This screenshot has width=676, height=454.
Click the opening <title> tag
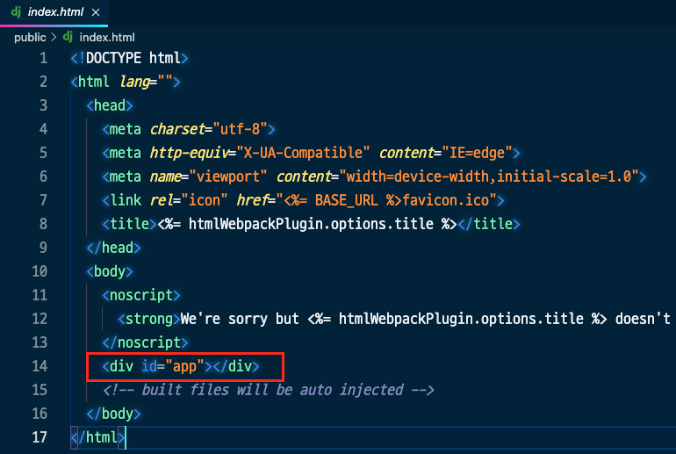129,224
